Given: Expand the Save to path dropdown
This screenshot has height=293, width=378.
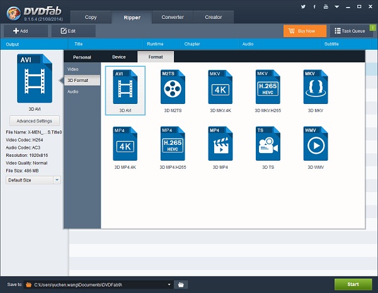Looking at the screenshot, I should click(x=169, y=285).
